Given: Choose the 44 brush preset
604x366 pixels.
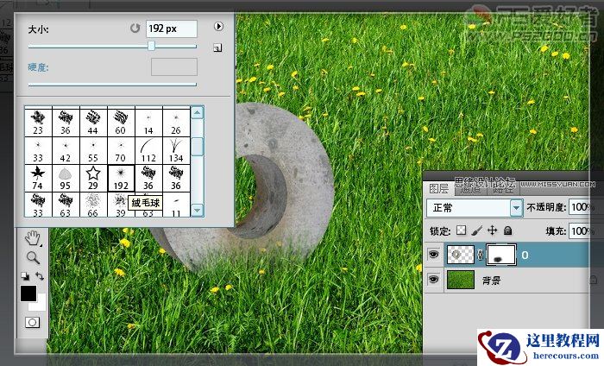Looking at the screenshot, I should pos(93,123).
